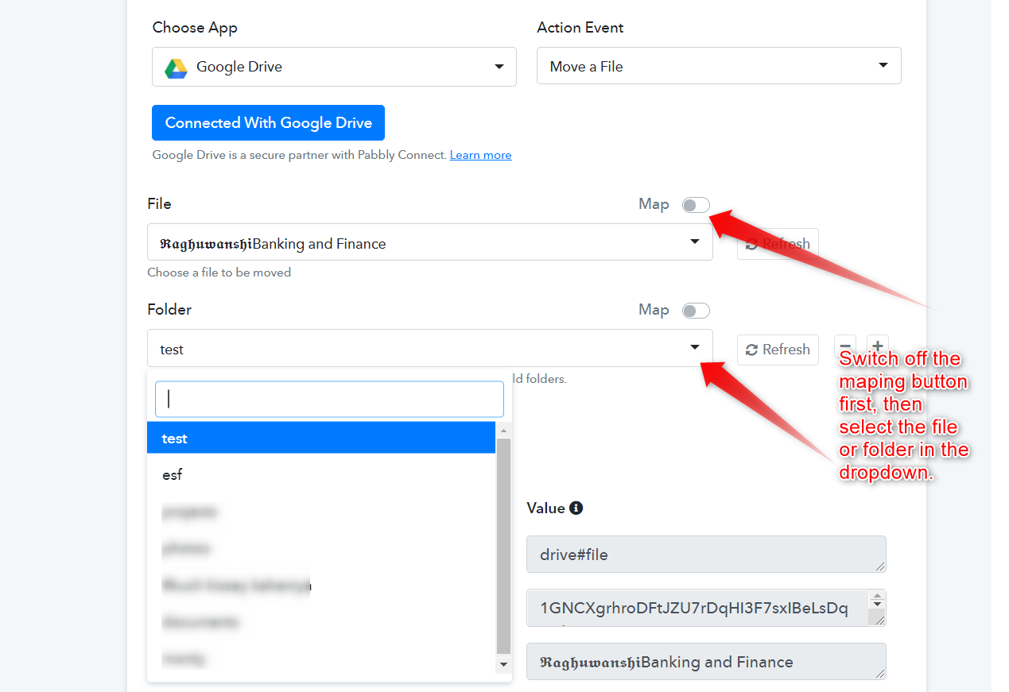Screen dimensions: 1009x692
Task: Focus the folder dropdown search box
Action: [x=329, y=399]
